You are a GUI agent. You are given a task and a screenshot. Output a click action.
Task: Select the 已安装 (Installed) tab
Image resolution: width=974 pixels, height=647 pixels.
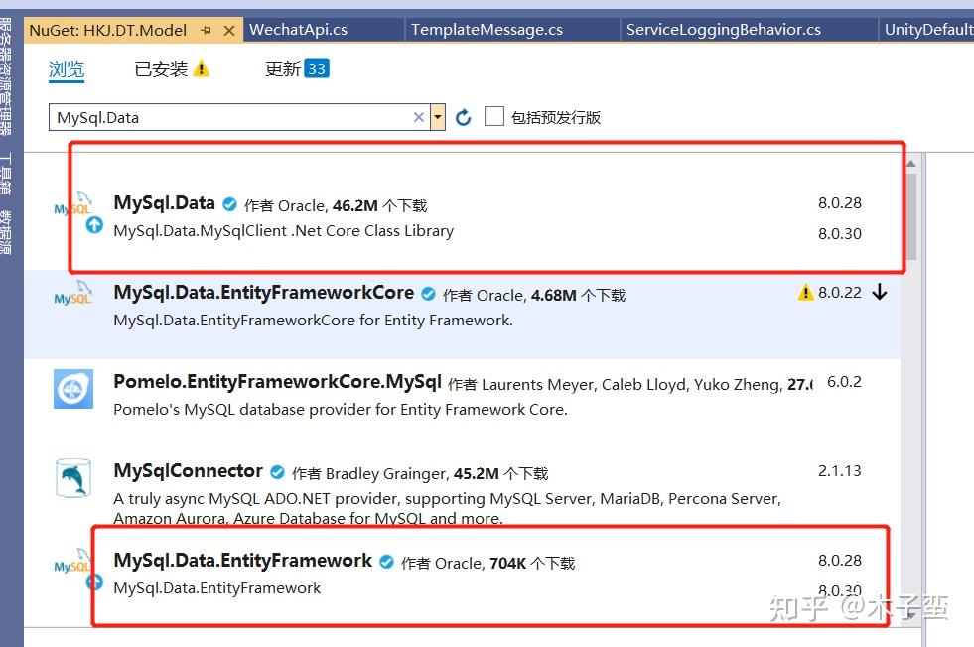(x=161, y=68)
